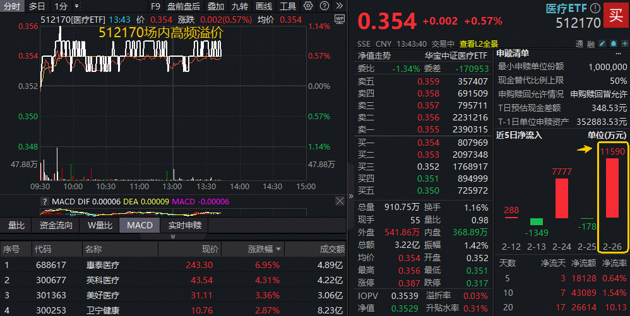Open the 实时申赎 tab
Viewport: 630px width, 316px height.
tap(184, 225)
